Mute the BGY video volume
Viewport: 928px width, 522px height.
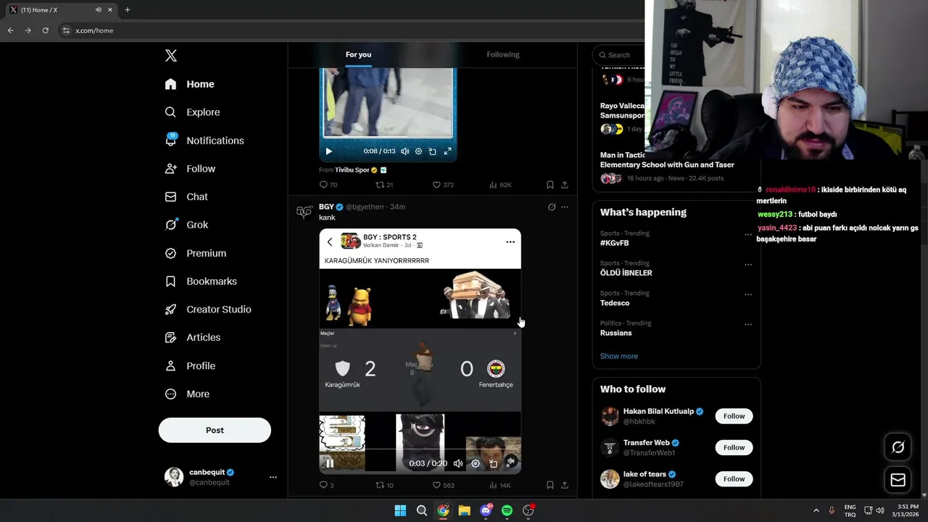(x=458, y=463)
